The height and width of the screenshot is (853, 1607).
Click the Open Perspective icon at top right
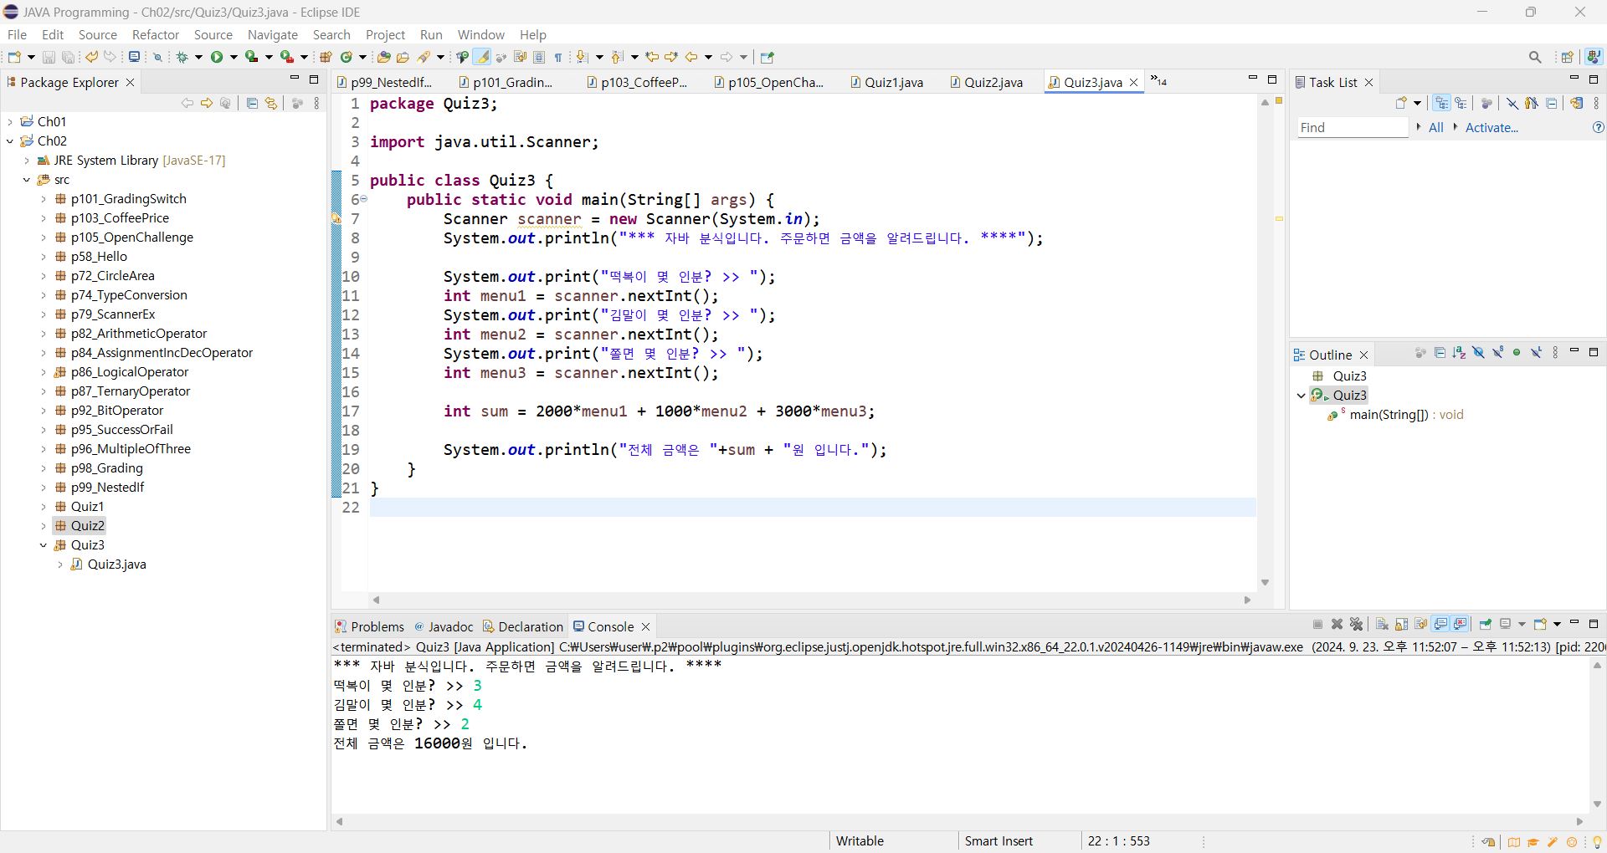point(1568,57)
